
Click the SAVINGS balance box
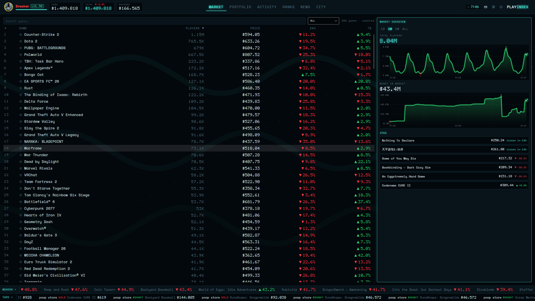tap(129, 7)
